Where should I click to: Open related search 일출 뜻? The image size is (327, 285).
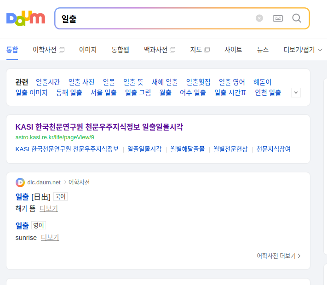133,82
